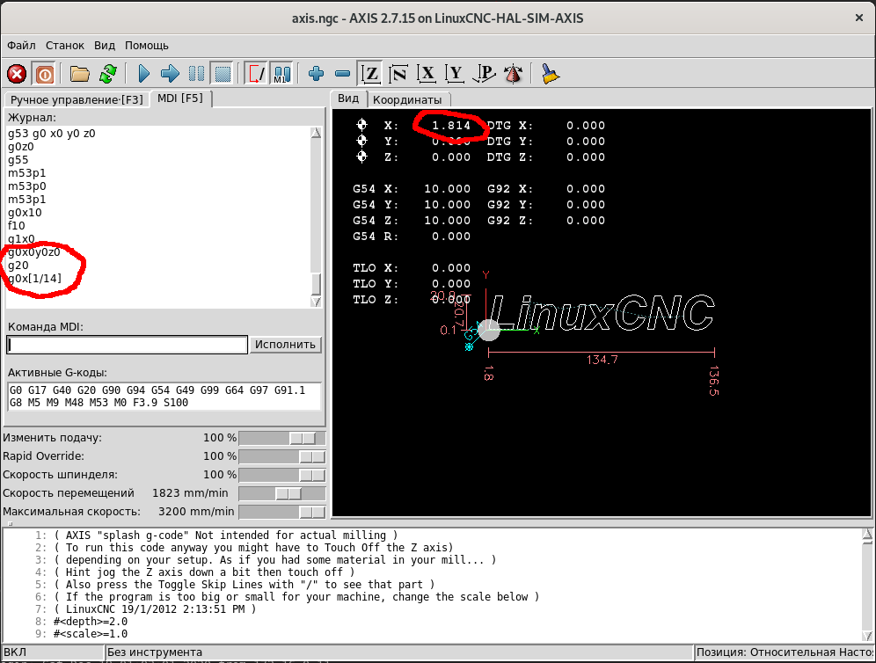Select journal entry g0x[1/14]
This screenshot has width=876, height=663.
pos(34,278)
